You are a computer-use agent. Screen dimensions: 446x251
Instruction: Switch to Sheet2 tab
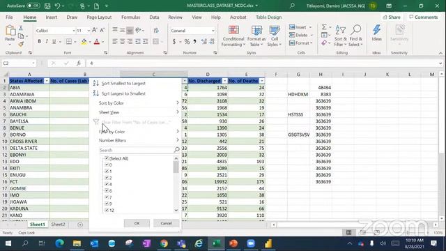click(x=58, y=225)
